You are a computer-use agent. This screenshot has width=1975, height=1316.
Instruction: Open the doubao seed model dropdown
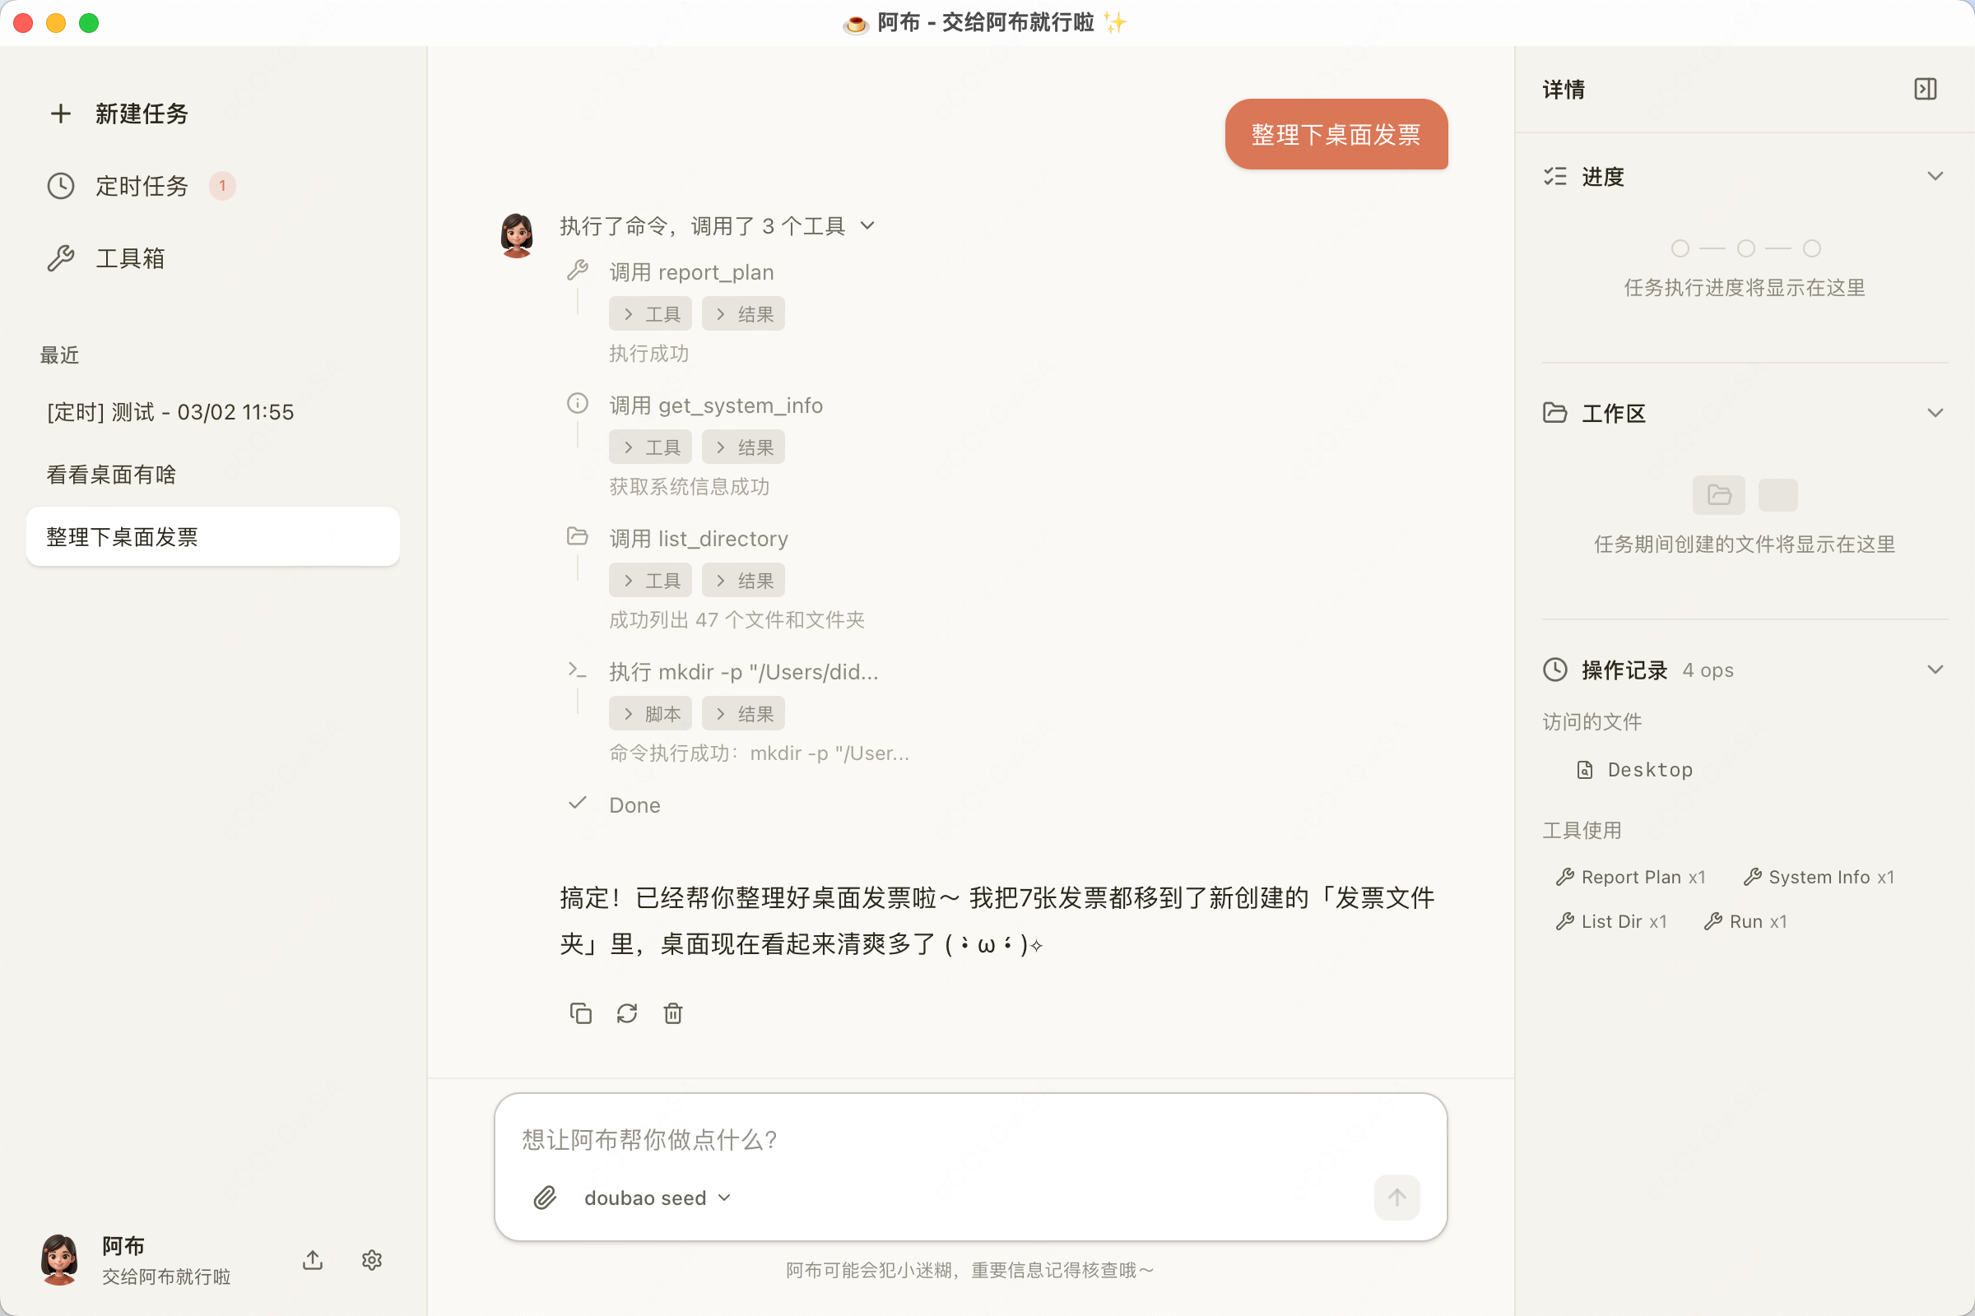coord(657,1198)
